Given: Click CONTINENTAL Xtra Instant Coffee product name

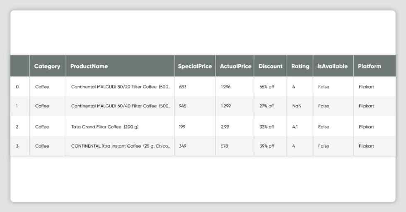Looking at the screenshot, I should click(x=121, y=146).
